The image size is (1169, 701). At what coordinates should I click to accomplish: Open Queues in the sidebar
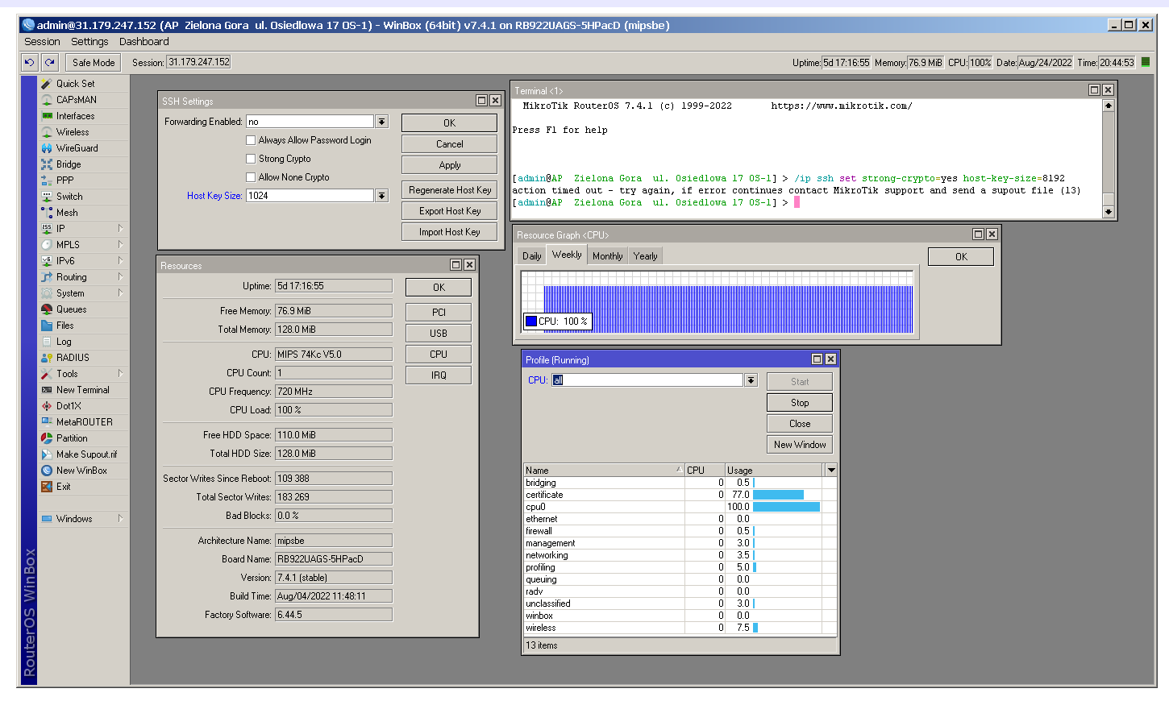[x=71, y=309]
